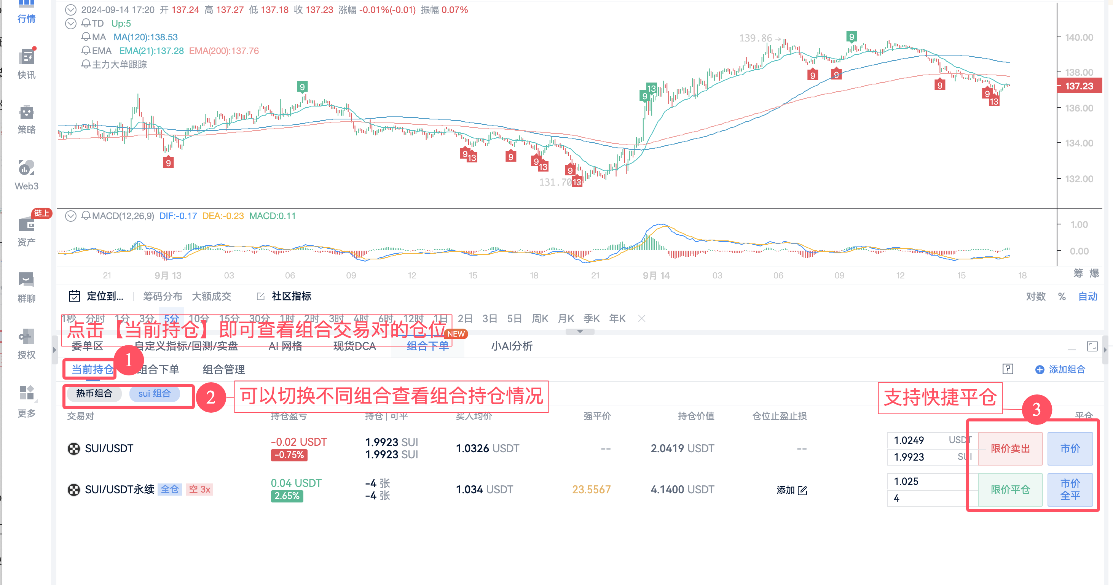This screenshot has height=585, width=1113.
Task: Click 市价全平 for SUI/USDT永续
Action: point(1070,490)
